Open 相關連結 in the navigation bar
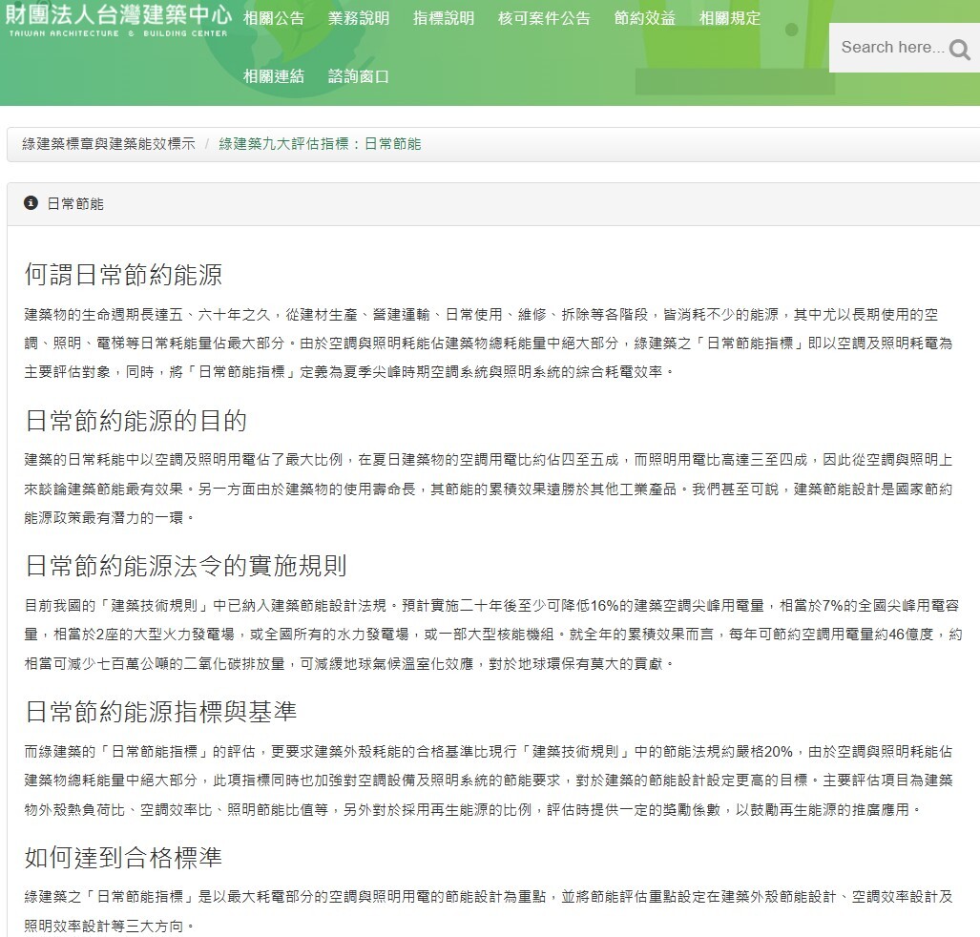This screenshot has height=937, width=980. coord(274,76)
